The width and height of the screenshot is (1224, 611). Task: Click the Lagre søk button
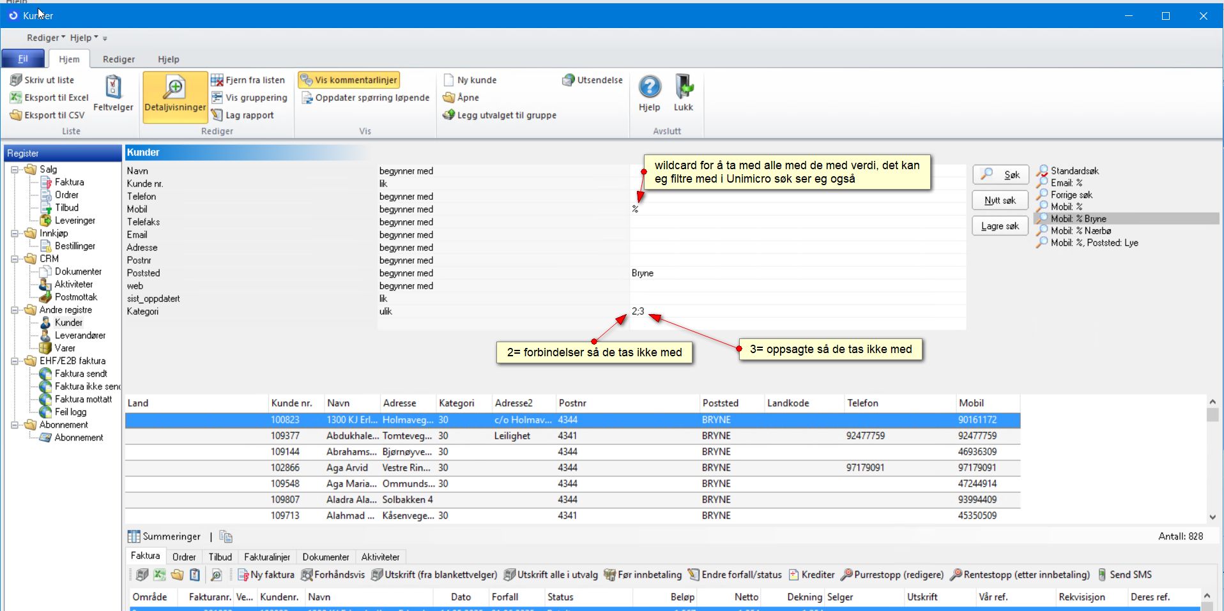[x=1000, y=226]
